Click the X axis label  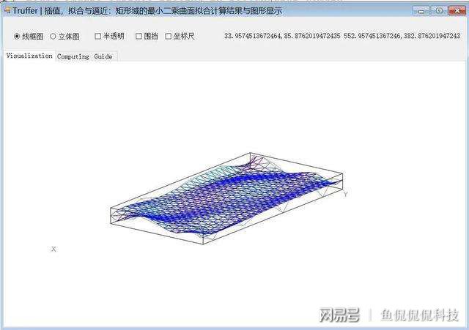click(x=53, y=249)
